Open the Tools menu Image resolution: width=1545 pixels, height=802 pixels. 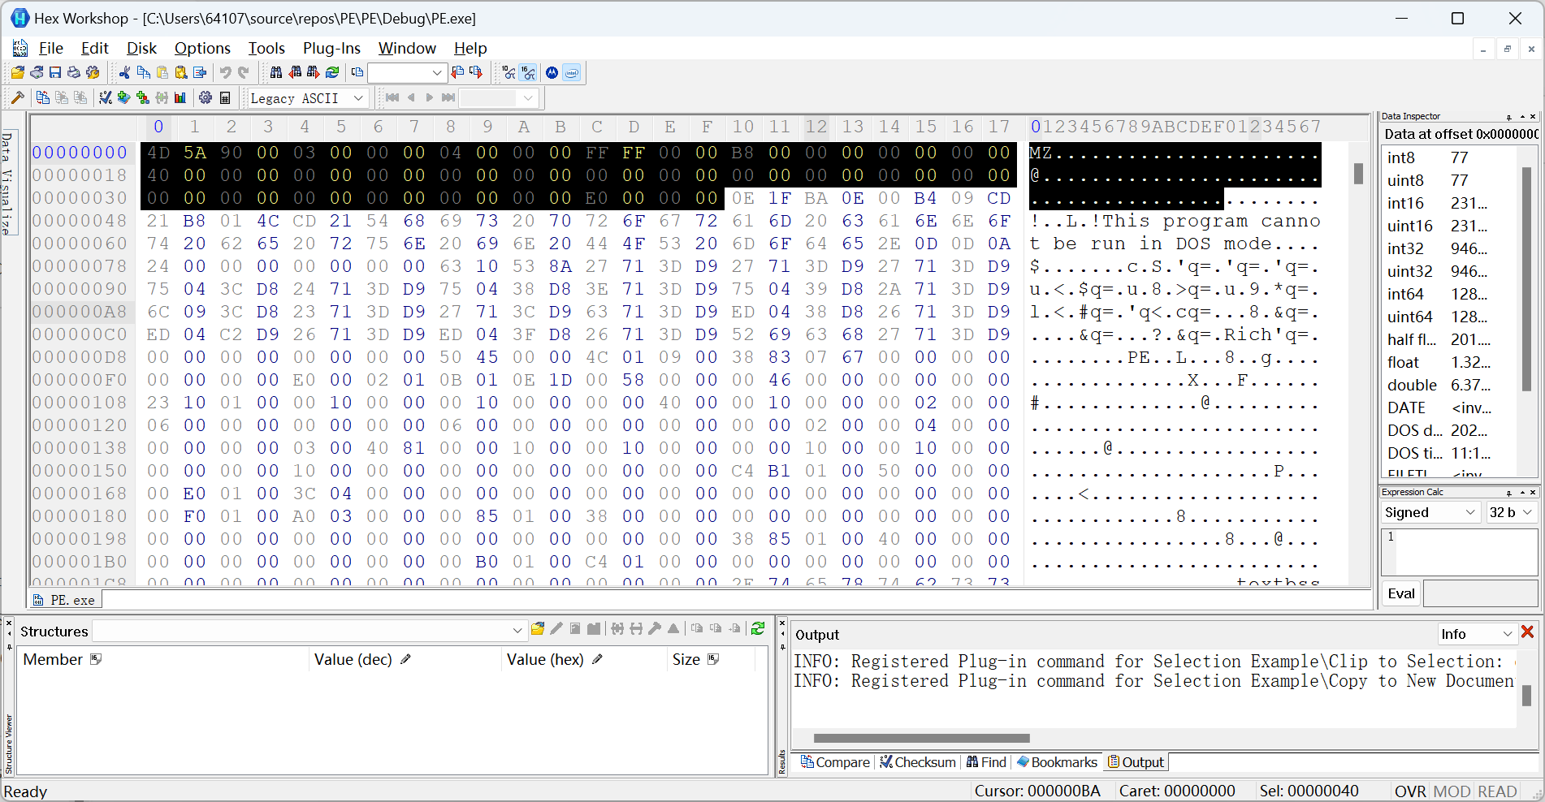pyautogui.click(x=266, y=48)
